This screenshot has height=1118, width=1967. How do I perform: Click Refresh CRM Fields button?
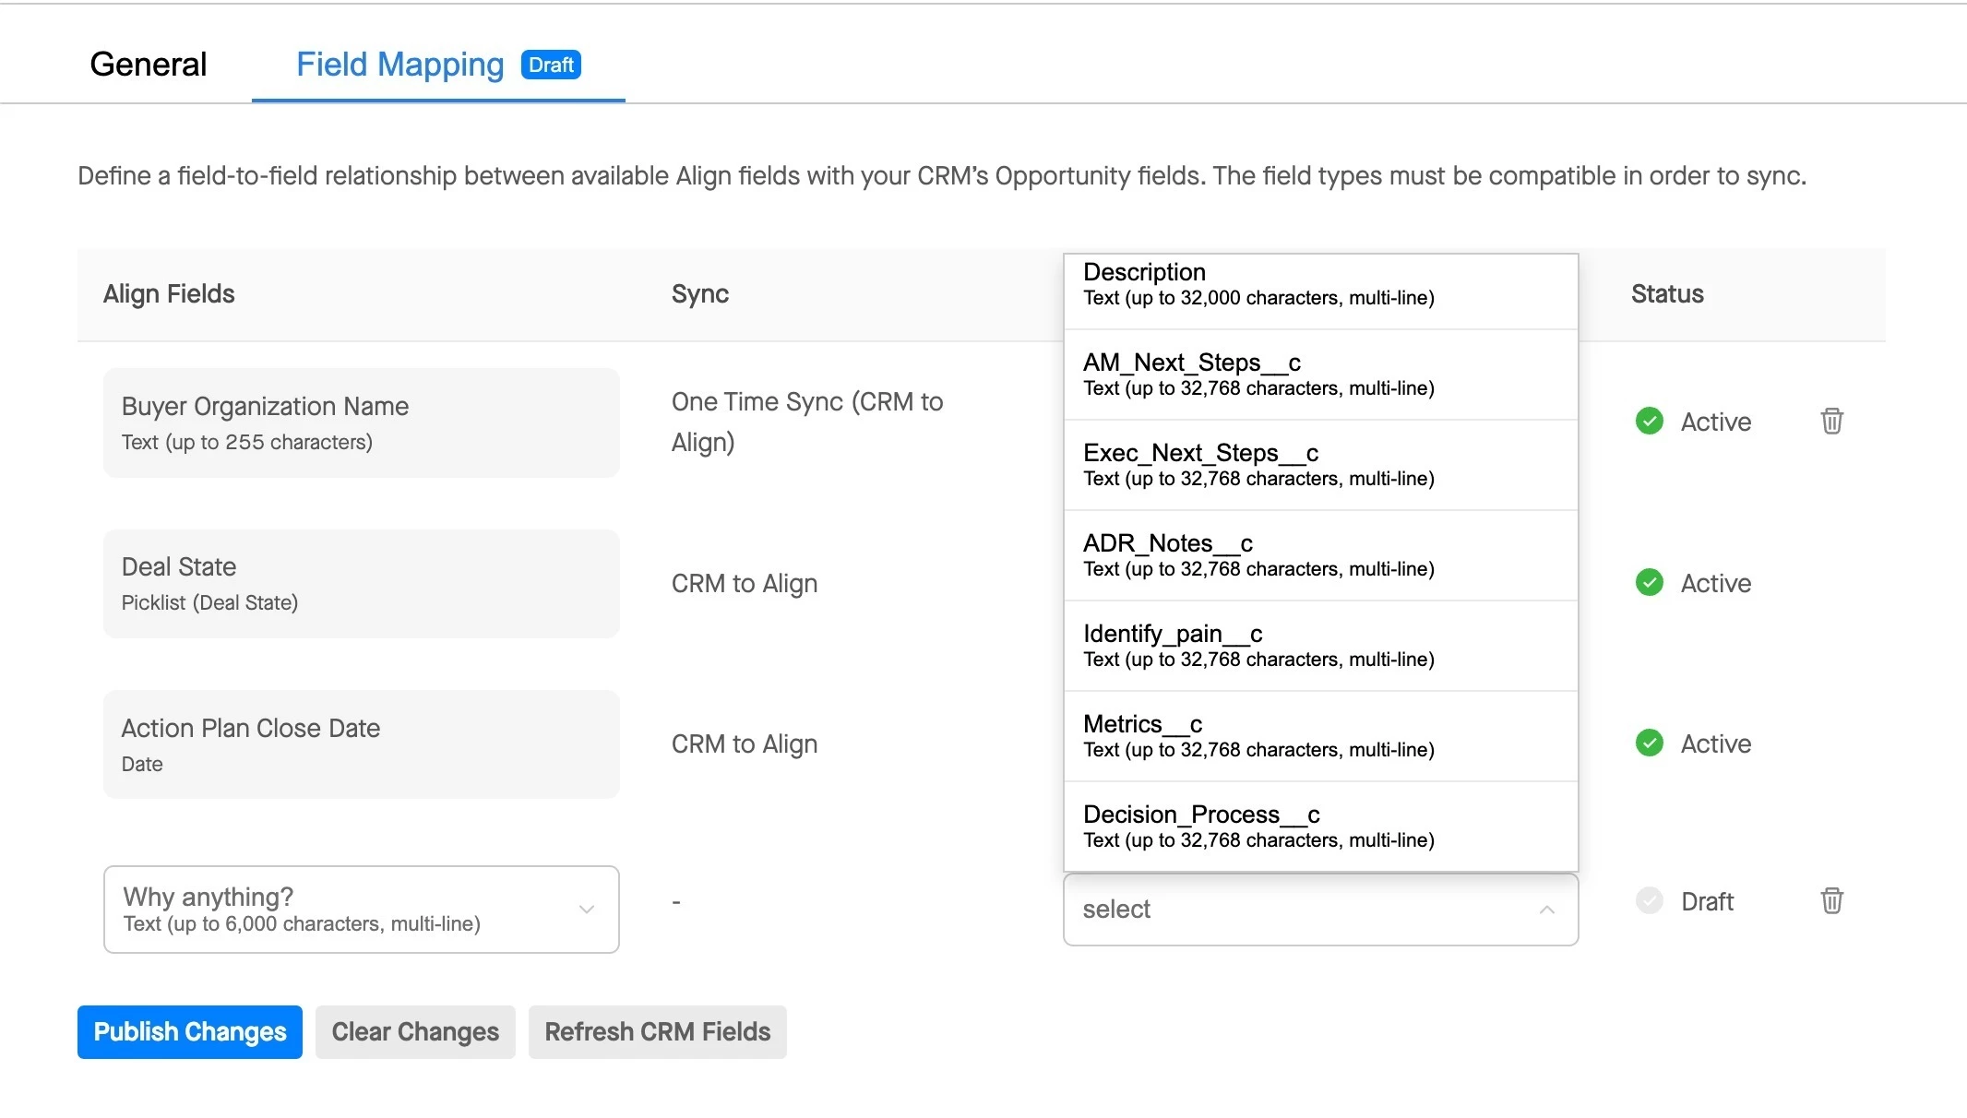point(657,1031)
